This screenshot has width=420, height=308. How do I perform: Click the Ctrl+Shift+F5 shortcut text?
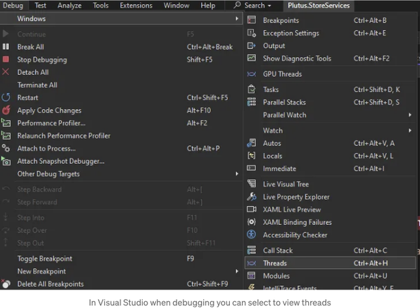pyautogui.click(x=207, y=97)
